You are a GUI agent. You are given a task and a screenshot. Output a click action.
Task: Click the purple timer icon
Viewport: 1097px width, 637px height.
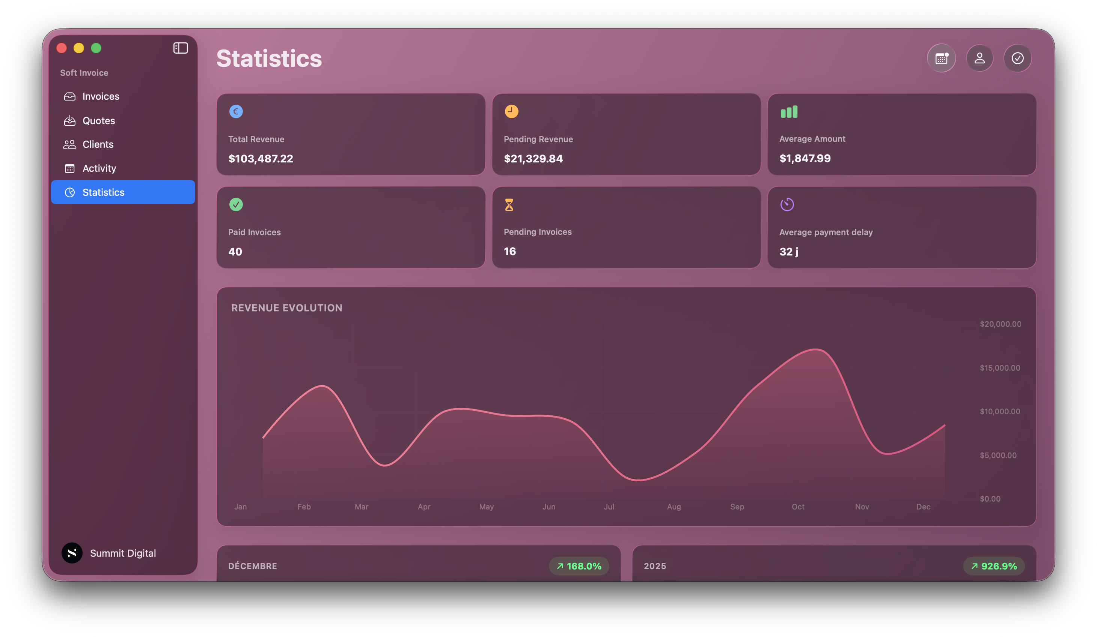(x=787, y=204)
